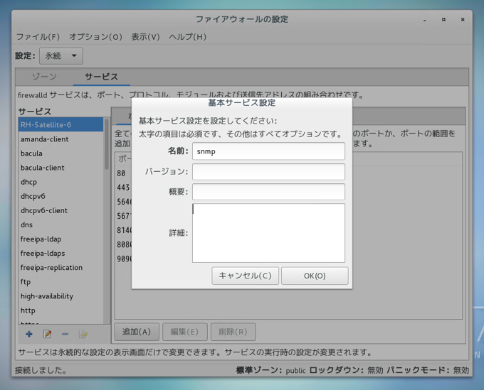Select the ftp service entry

coord(60,282)
